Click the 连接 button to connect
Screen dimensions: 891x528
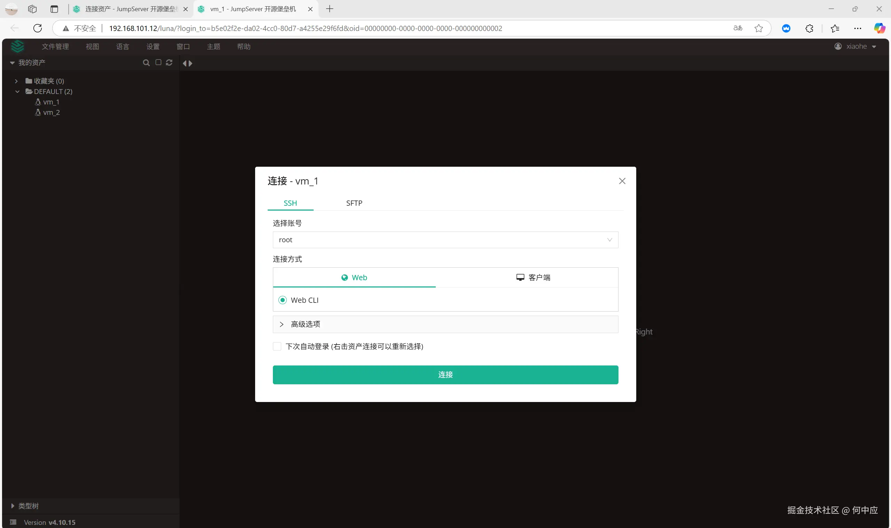(x=445, y=375)
